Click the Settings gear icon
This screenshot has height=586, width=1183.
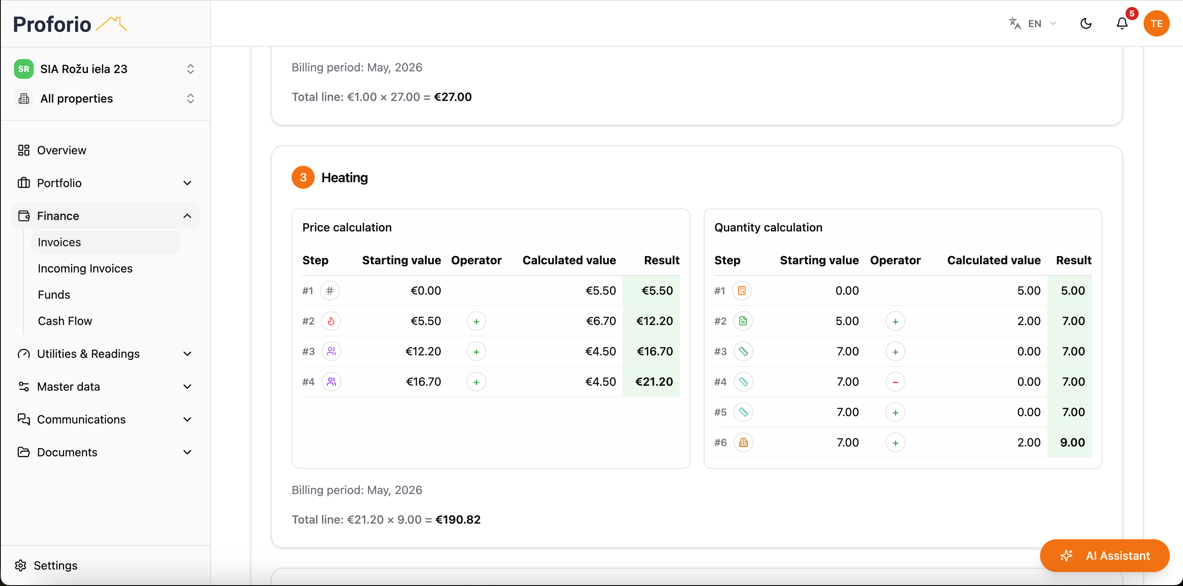[x=21, y=565]
